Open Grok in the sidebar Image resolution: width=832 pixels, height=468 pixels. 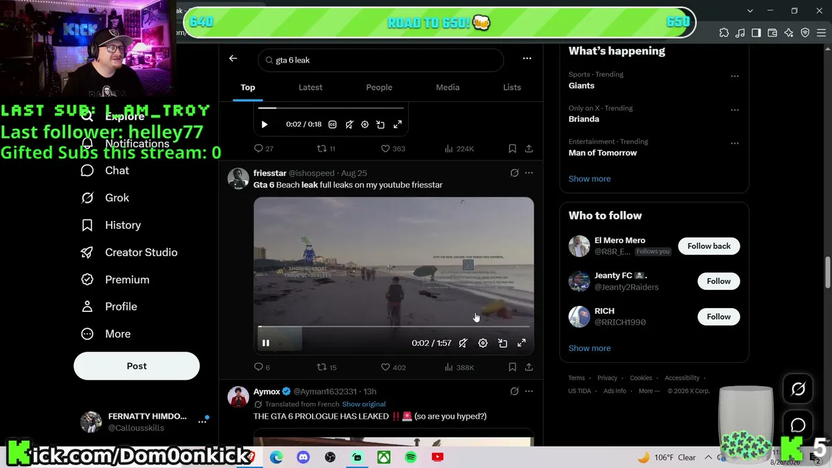click(x=105, y=198)
